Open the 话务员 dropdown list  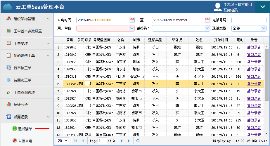207,28
